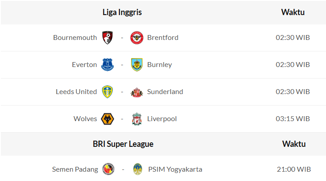Open the Bournemouth team name link

(75, 38)
